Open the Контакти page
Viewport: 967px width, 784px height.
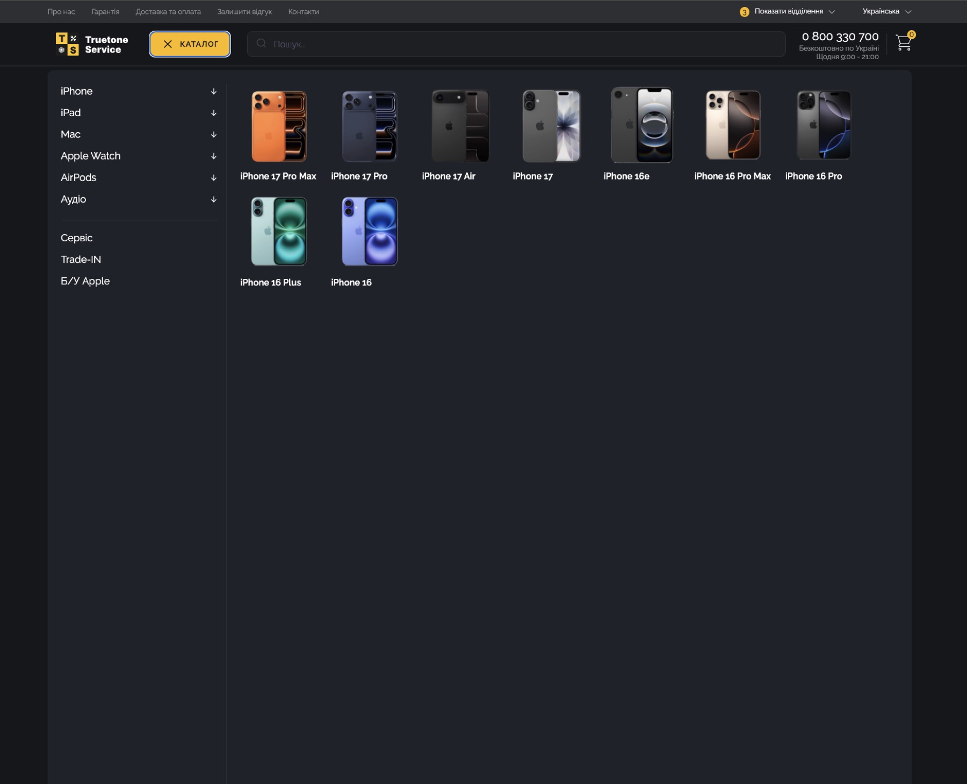[304, 11]
